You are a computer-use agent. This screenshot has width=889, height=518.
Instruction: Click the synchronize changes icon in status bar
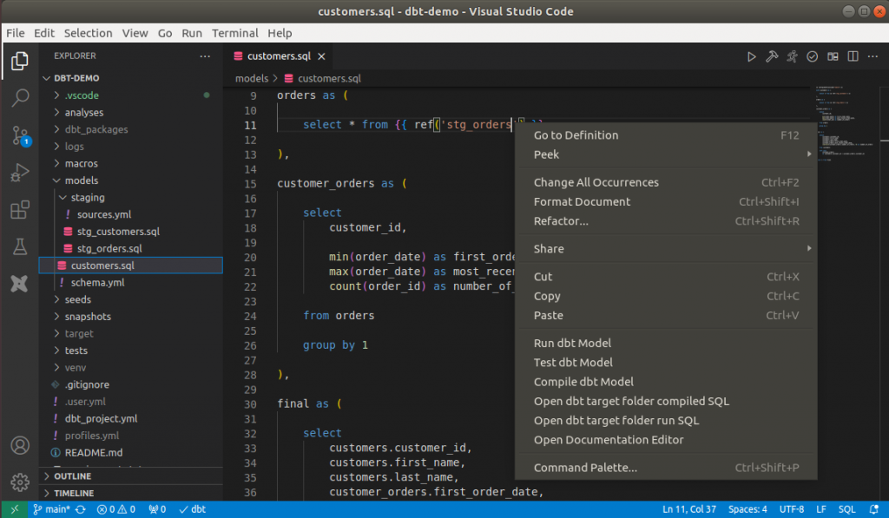[x=81, y=509]
